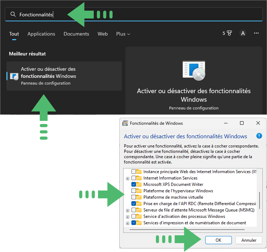
Task: Click the Microsoft XPS Document Writer folder icon
Action: click(x=139, y=184)
